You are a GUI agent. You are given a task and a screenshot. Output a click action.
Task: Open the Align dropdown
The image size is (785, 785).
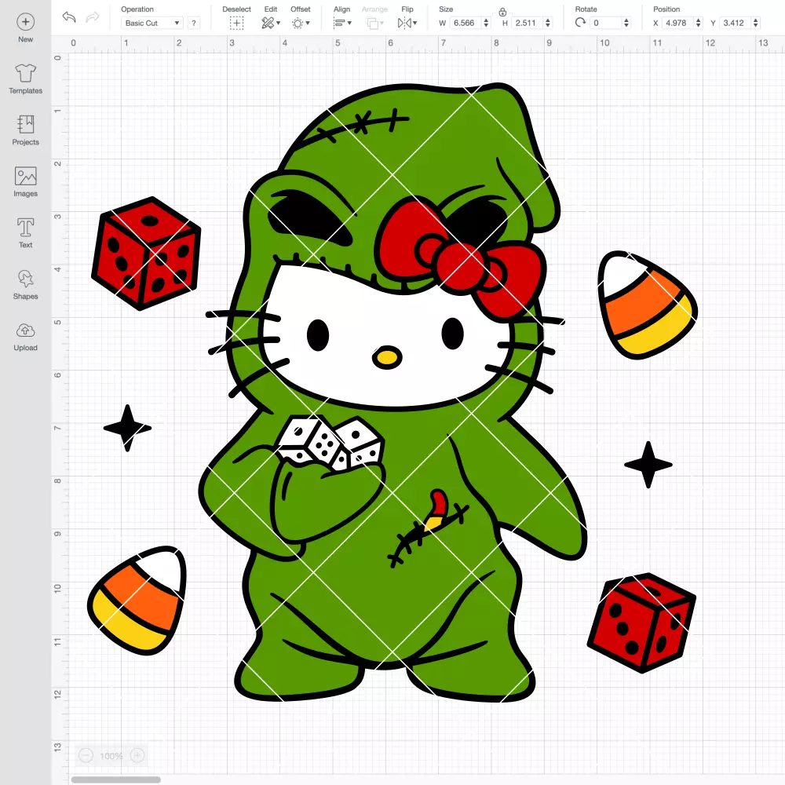(x=342, y=23)
